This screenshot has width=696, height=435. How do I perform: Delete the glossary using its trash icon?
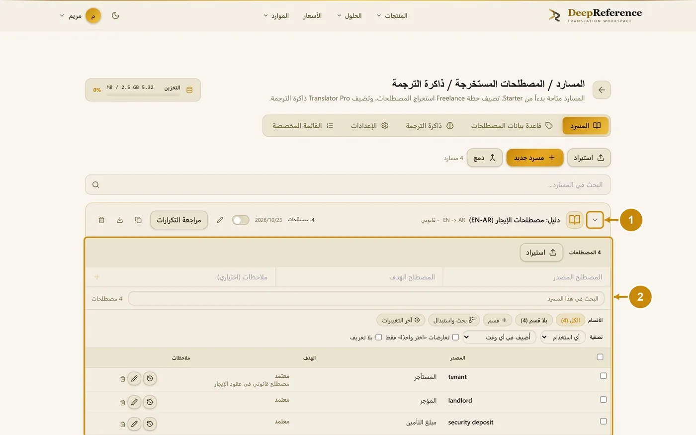tap(101, 220)
